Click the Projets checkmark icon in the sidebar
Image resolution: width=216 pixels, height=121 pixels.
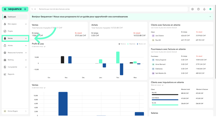pyautogui.click(x=5, y=31)
